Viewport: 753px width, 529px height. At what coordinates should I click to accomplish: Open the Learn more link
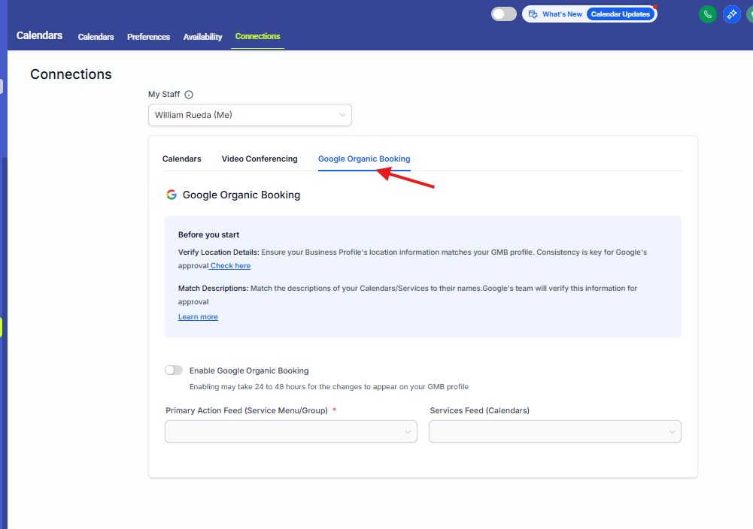198,317
